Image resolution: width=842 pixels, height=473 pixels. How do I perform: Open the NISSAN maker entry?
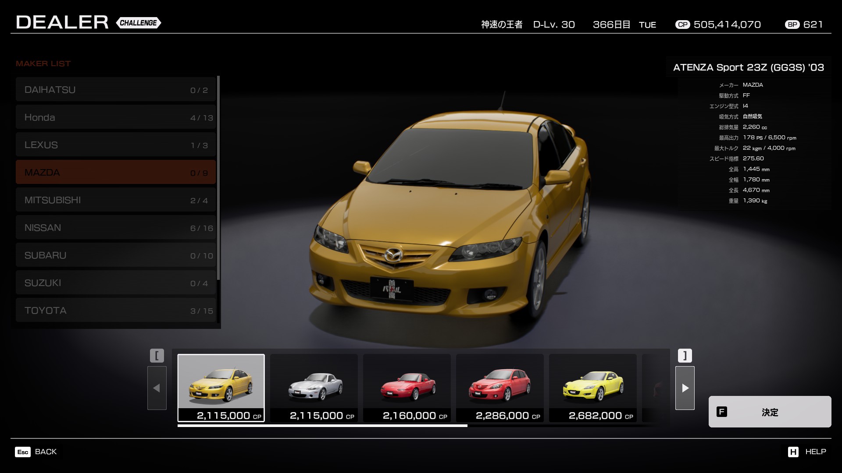click(x=116, y=228)
